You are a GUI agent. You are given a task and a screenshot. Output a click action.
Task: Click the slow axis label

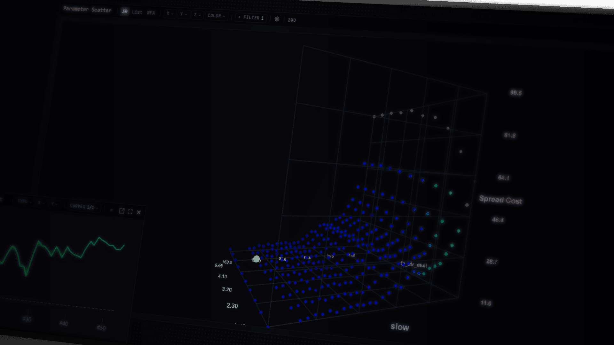(x=400, y=327)
